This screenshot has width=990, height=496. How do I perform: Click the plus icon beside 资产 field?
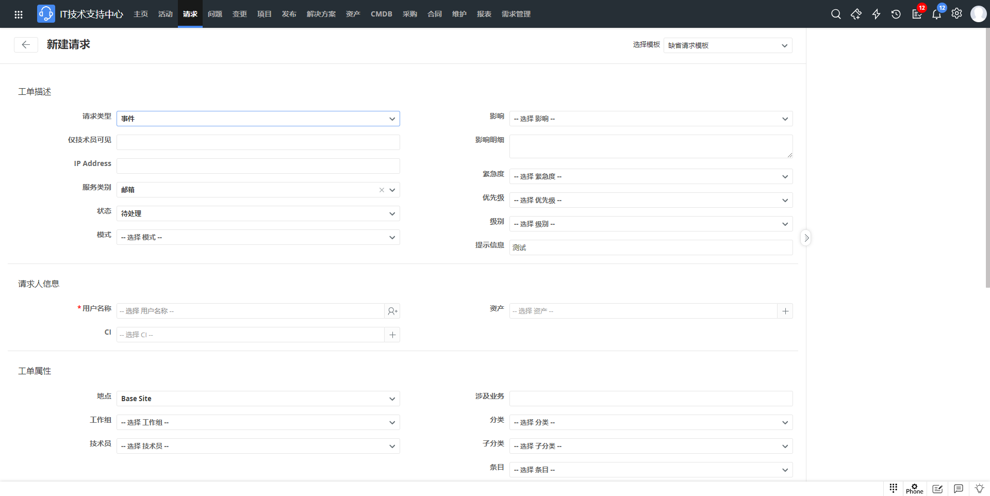click(x=785, y=311)
